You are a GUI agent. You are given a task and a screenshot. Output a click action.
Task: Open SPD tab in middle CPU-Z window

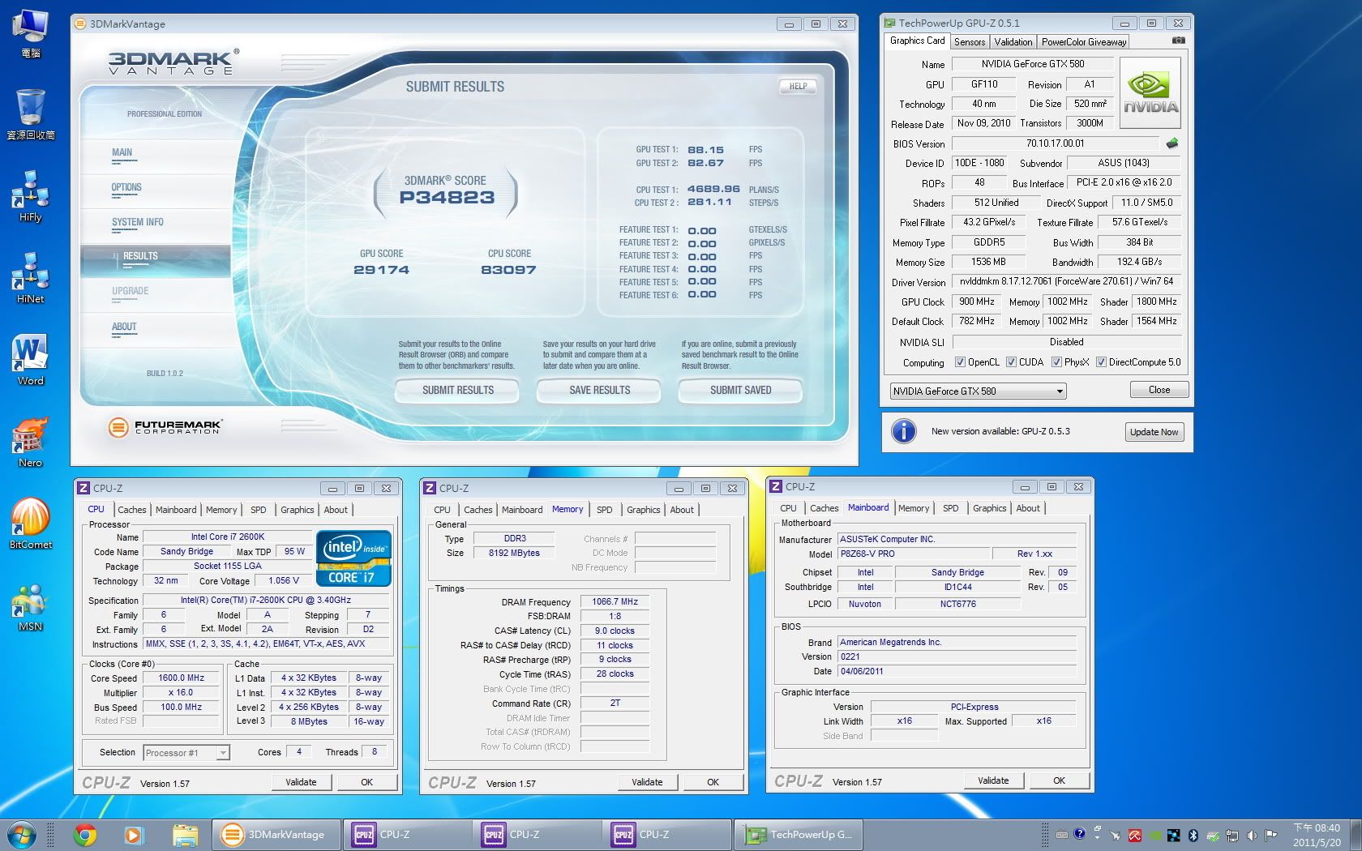pos(605,510)
